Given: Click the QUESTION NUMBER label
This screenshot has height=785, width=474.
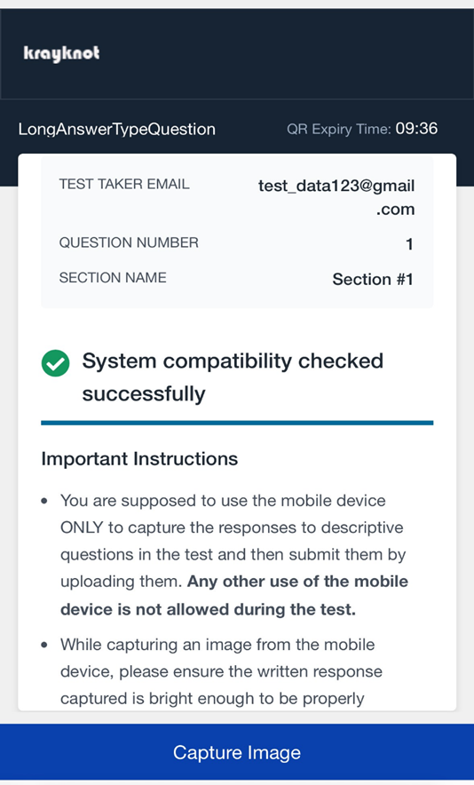Looking at the screenshot, I should (129, 242).
